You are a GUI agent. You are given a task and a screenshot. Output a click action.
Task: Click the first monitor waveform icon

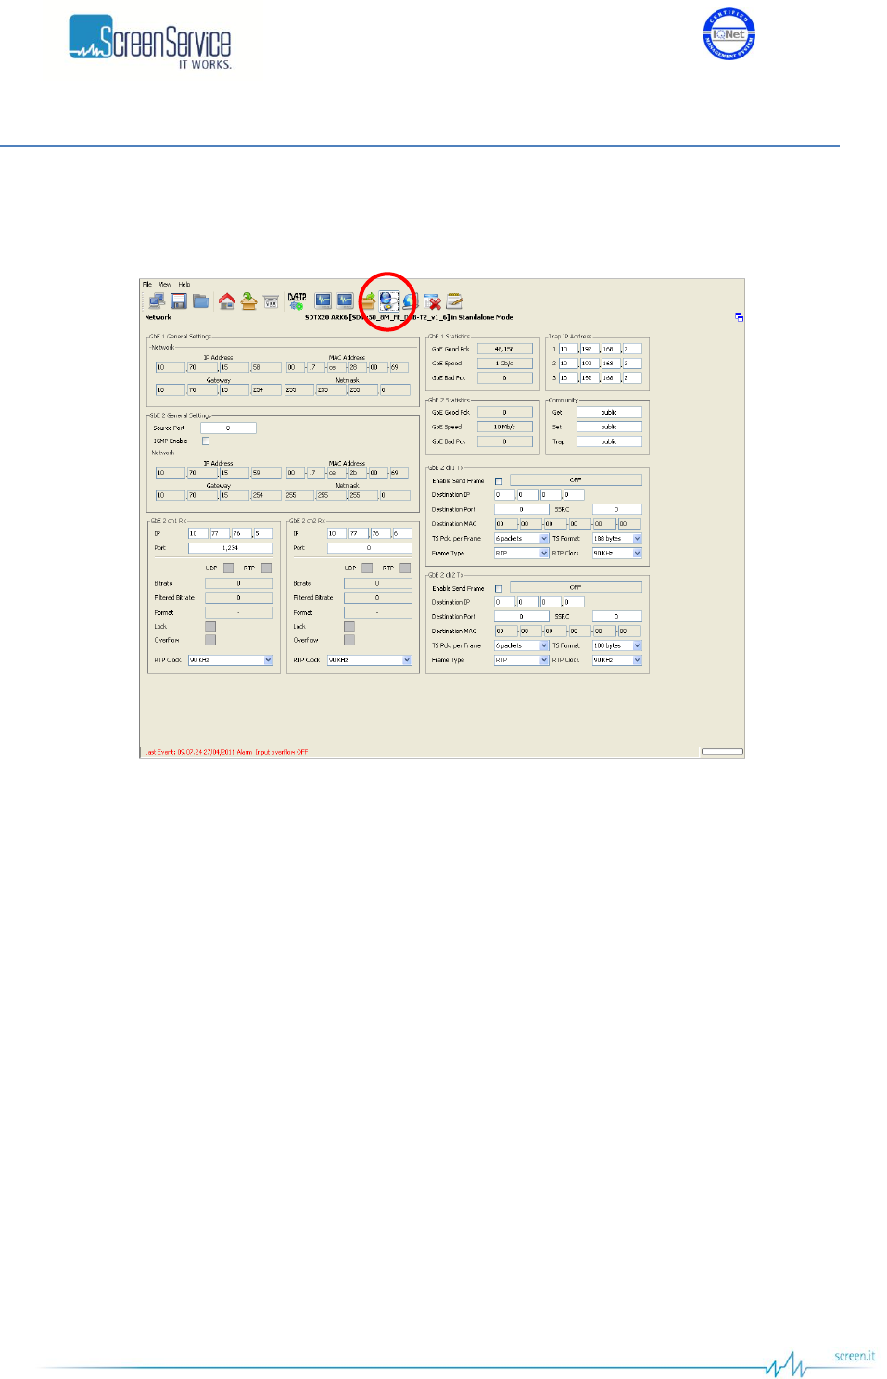click(x=323, y=300)
